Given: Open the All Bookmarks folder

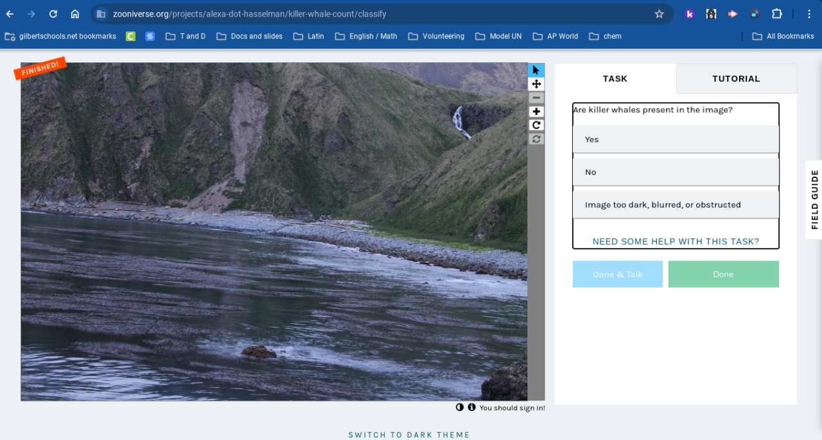Looking at the screenshot, I should (x=783, y=36).
